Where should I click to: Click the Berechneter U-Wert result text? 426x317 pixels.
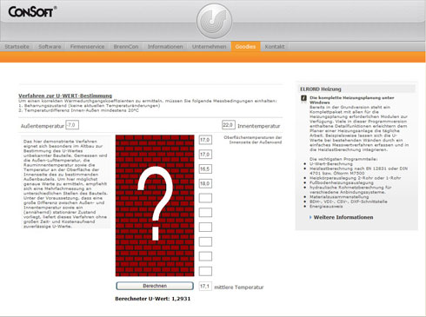pyautogui.click(x=153, y=299)
